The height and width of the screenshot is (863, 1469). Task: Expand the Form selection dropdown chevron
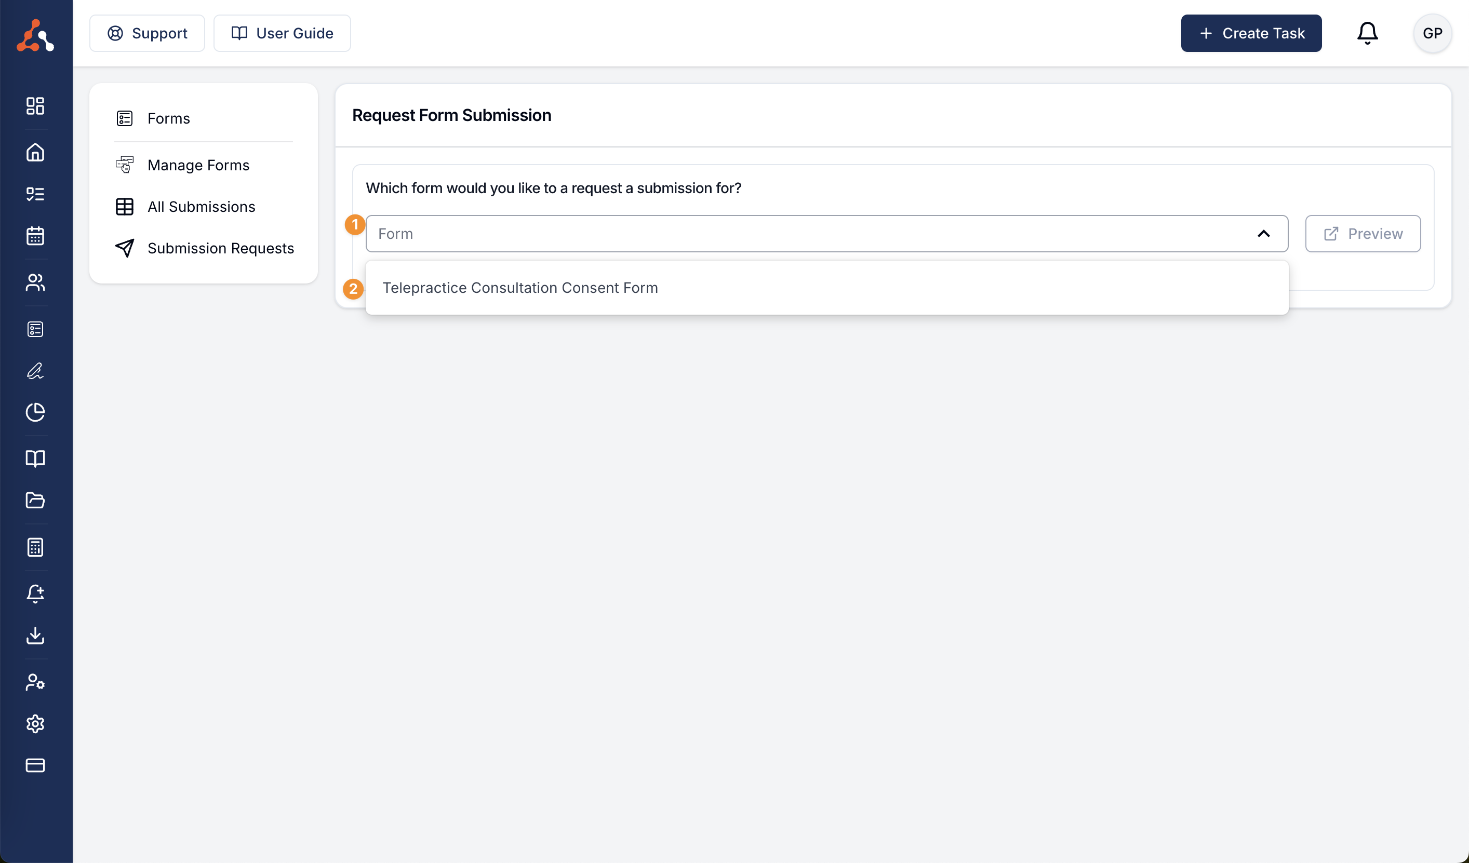(1264, 234)
